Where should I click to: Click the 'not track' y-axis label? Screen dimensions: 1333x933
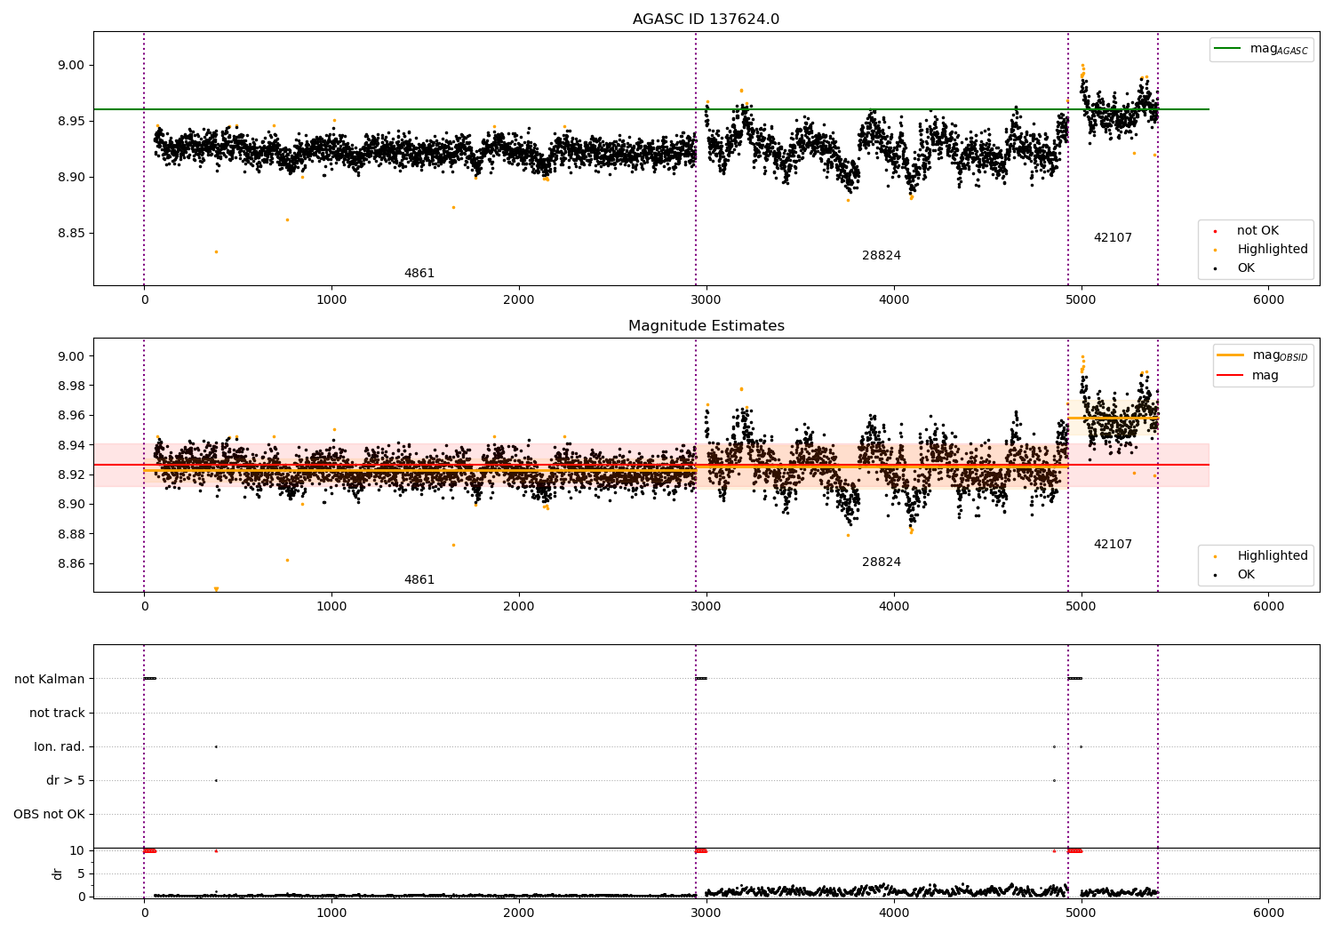pos(57,714)
